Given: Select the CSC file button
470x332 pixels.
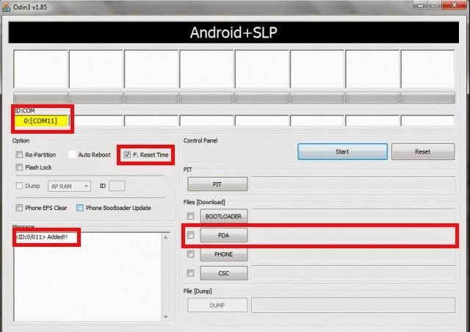Looking at the screenshot, I should pos(223,273).
